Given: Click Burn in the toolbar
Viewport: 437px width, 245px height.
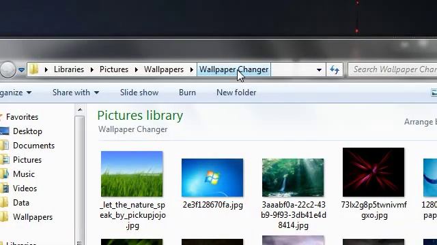Looking at the screenshot, I should pos(187,93).
